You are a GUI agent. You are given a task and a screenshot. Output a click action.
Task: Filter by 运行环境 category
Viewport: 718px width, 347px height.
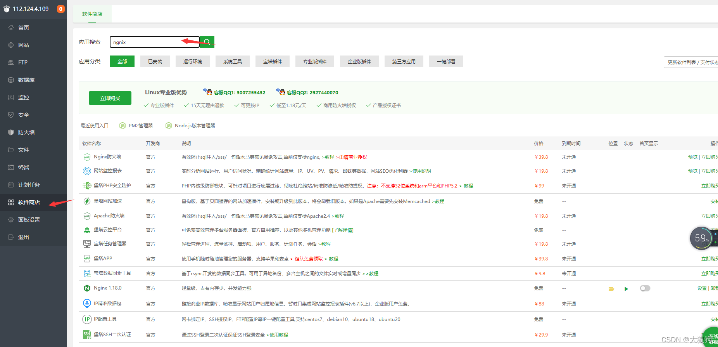tap(193, 61)
